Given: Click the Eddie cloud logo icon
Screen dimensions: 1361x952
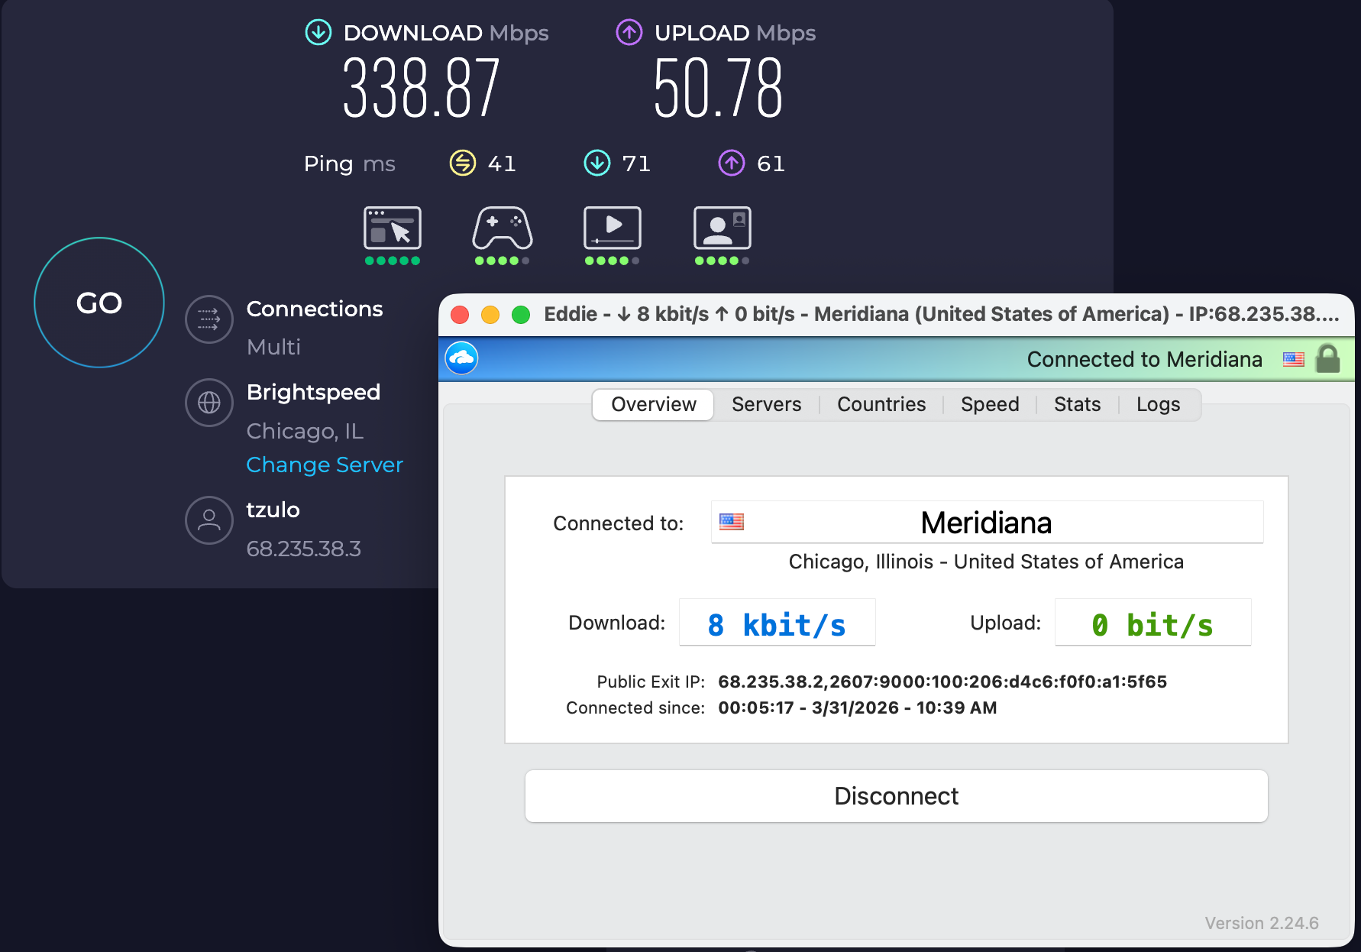Looking at the screenshot, I should pos(461,357).
